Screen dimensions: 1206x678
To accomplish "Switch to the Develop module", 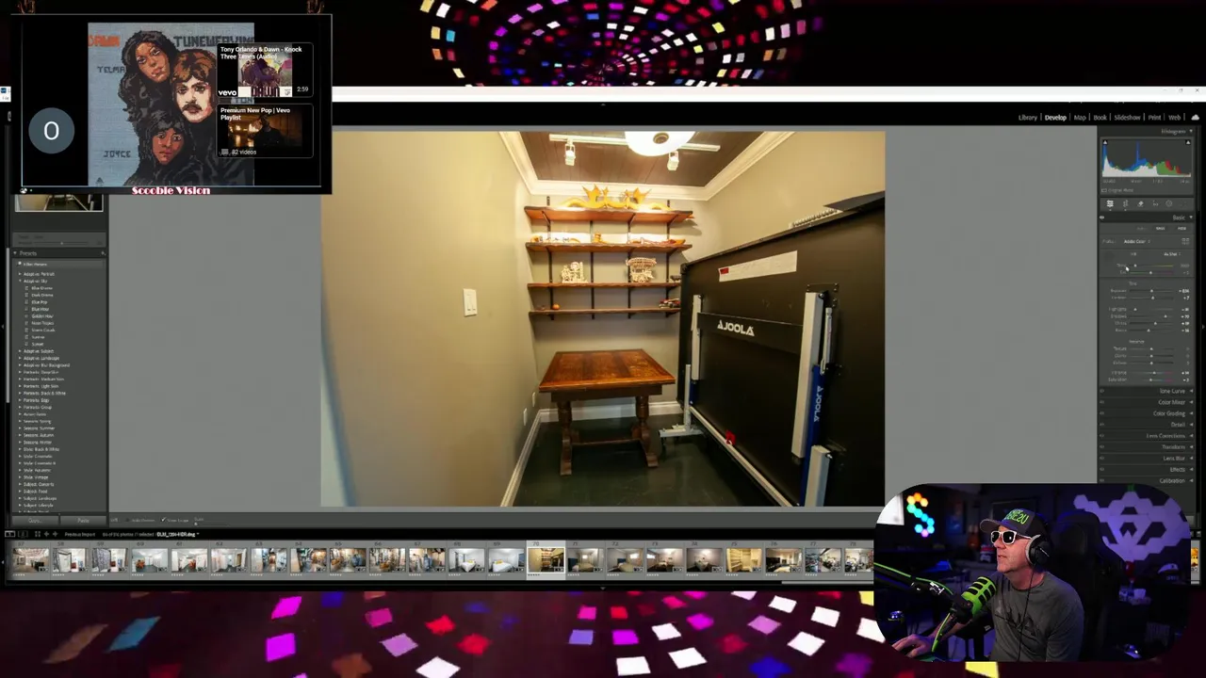I will coord(1055,118).
